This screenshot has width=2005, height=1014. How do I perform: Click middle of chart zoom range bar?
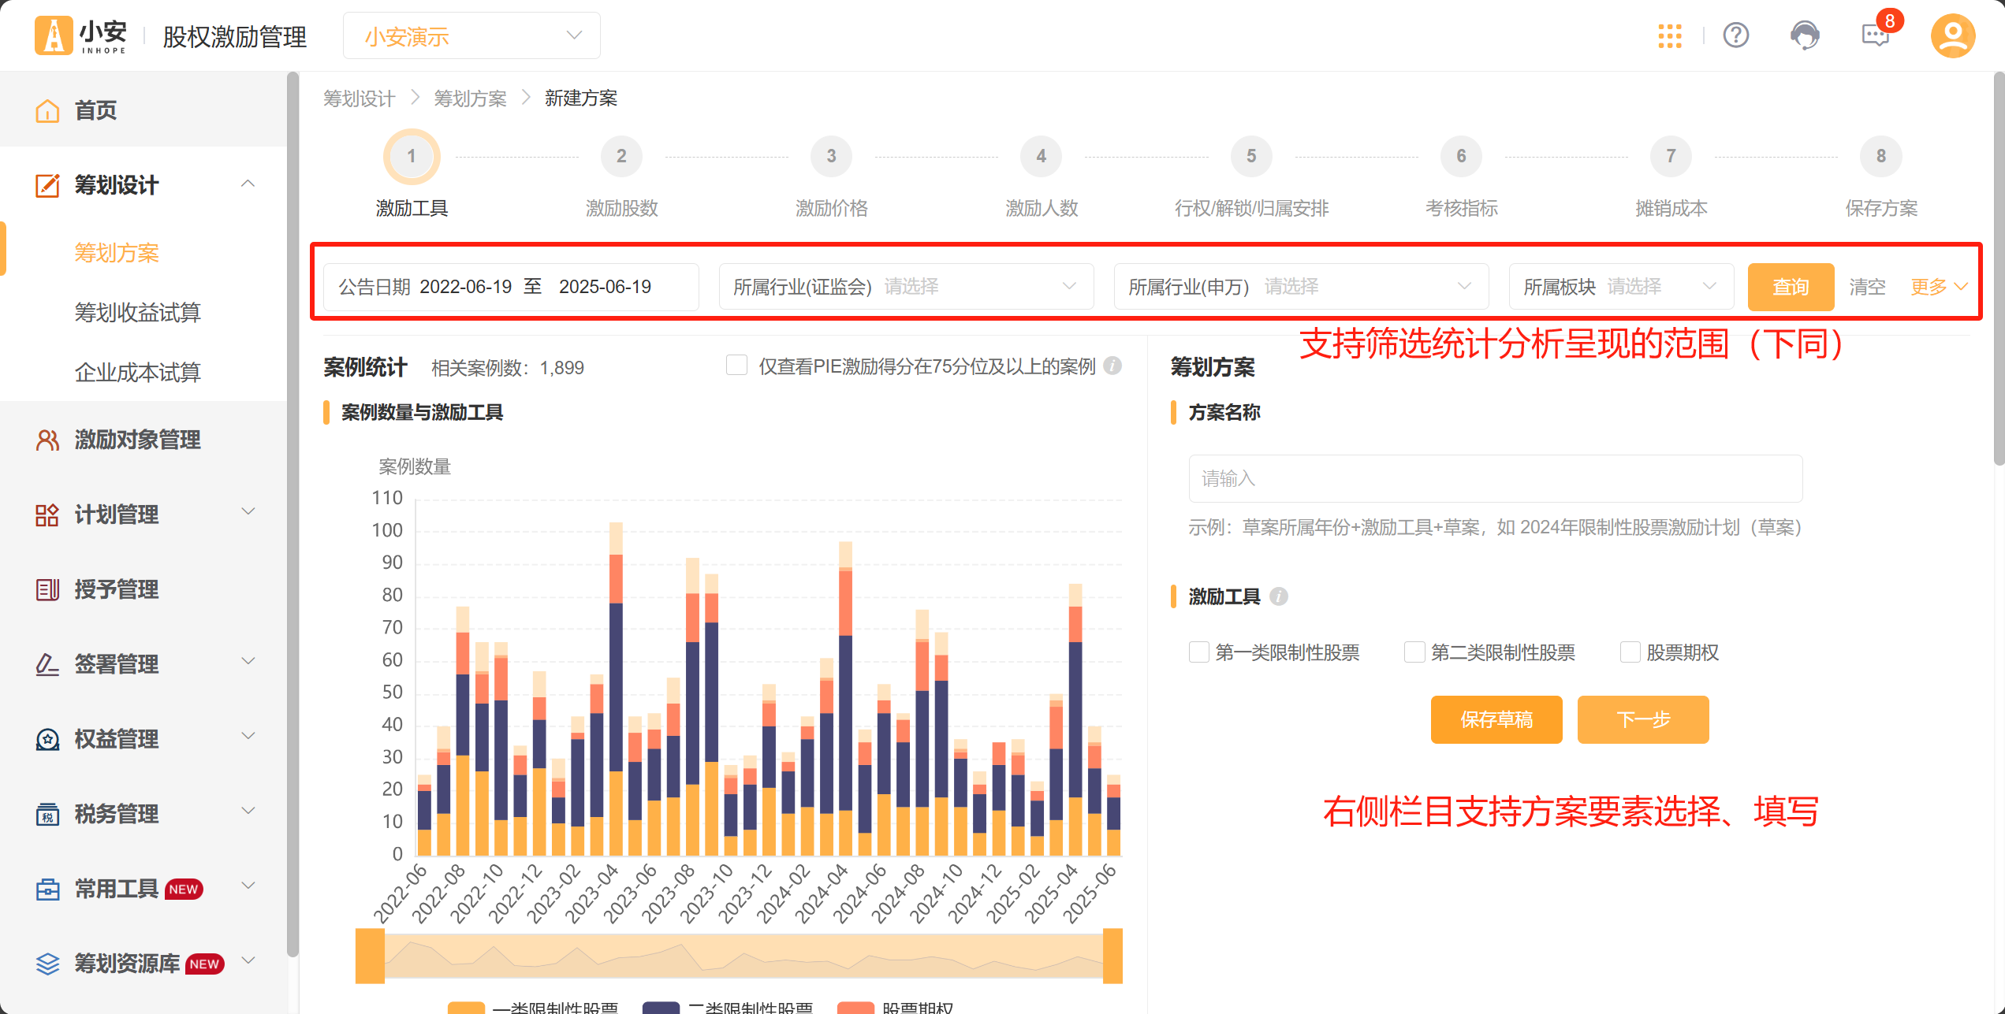click(x=743, y=956)
